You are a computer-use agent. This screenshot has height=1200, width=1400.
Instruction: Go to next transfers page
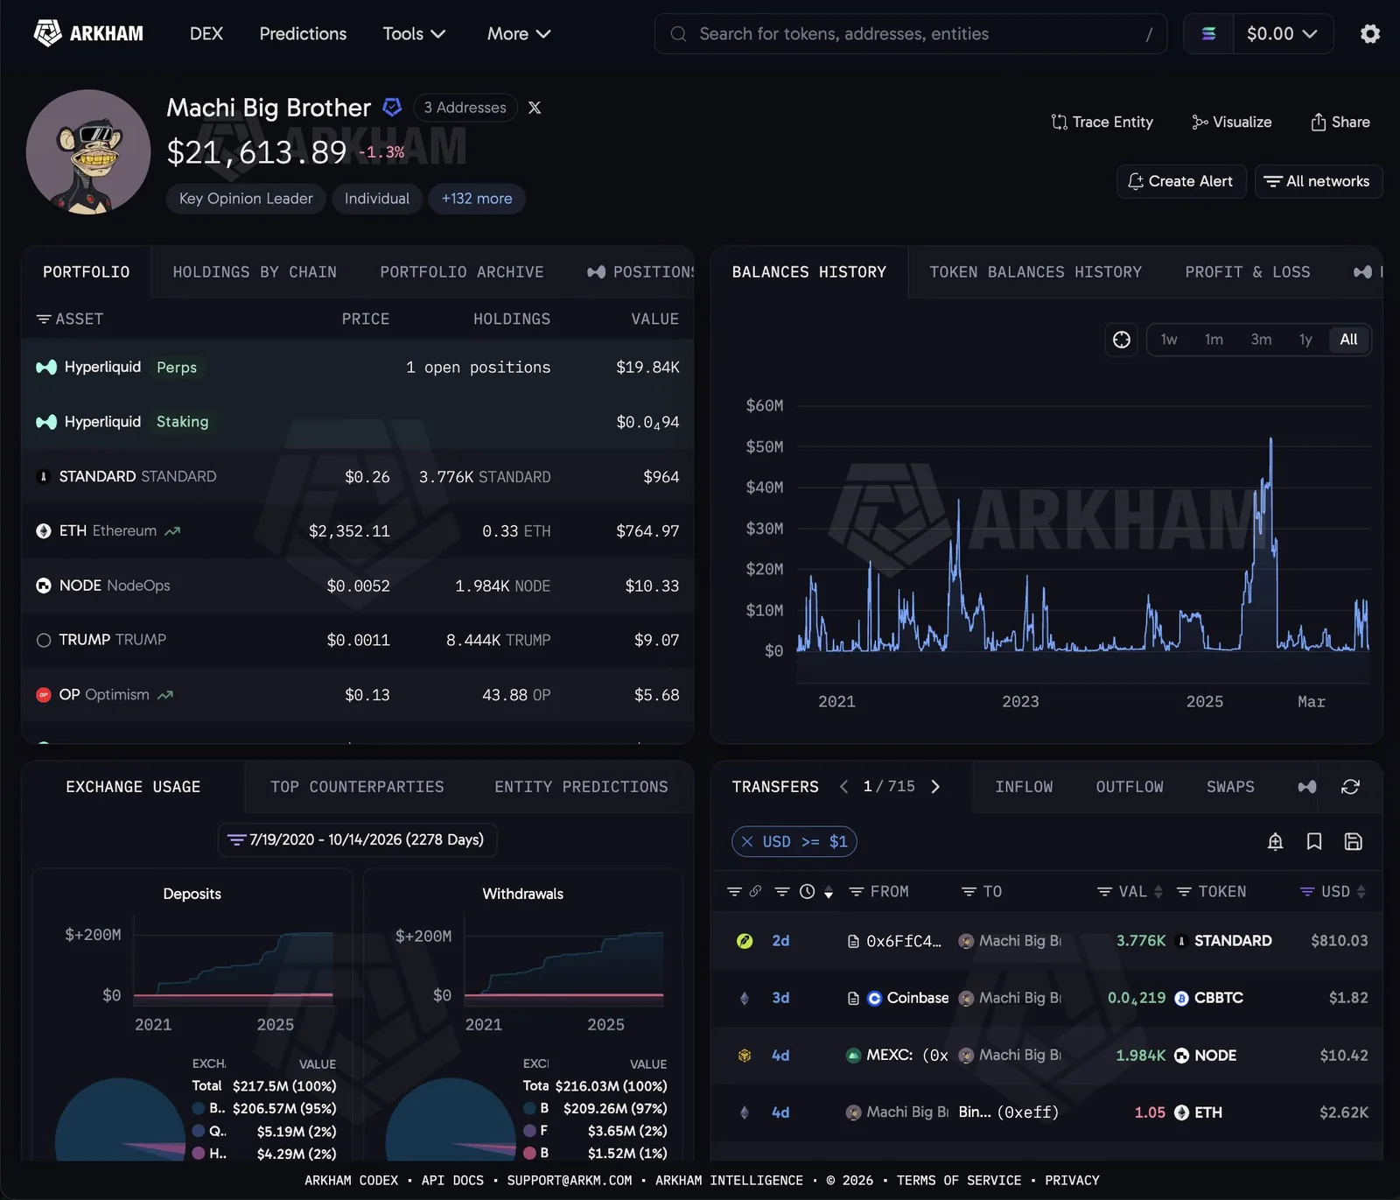coord(935,787)
